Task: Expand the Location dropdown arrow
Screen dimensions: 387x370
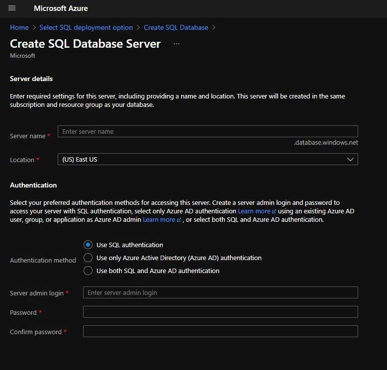Action: click(x=350, y=160)
